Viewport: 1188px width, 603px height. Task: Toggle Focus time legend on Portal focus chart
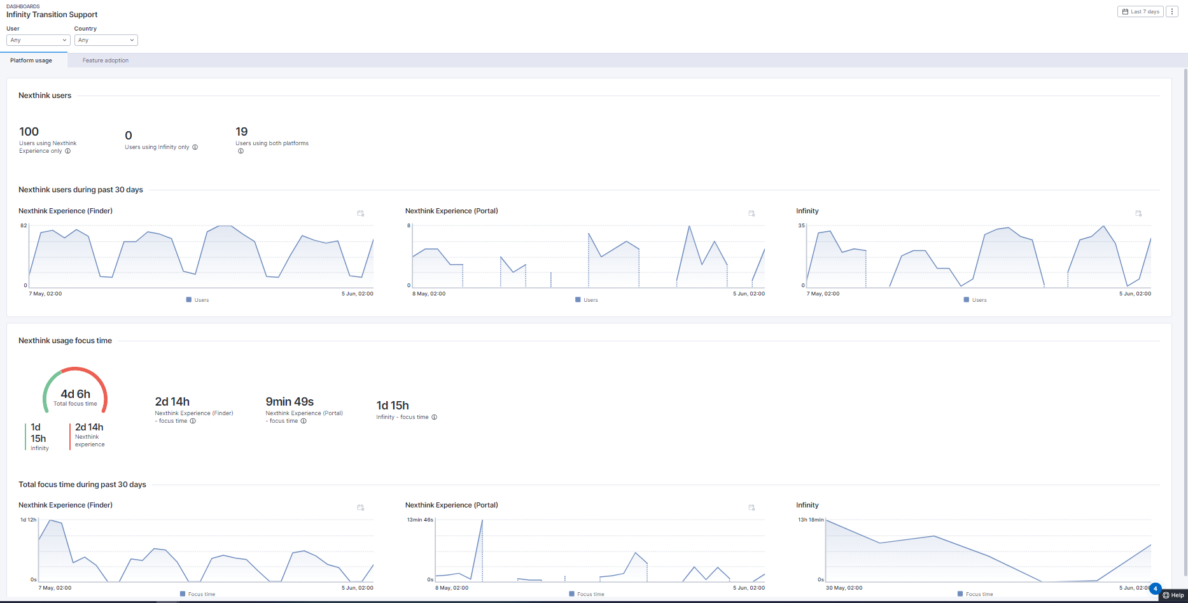587,594
